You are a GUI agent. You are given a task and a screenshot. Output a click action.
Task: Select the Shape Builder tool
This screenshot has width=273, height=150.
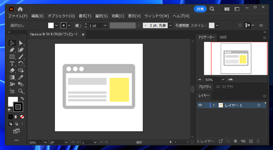[x=21, y=70]
